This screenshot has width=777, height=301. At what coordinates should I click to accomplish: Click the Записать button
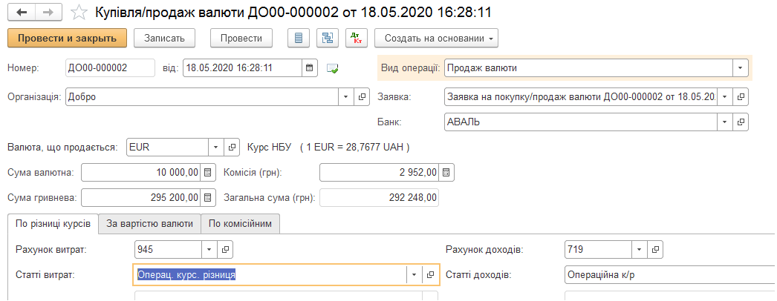(x=164, y=39)
